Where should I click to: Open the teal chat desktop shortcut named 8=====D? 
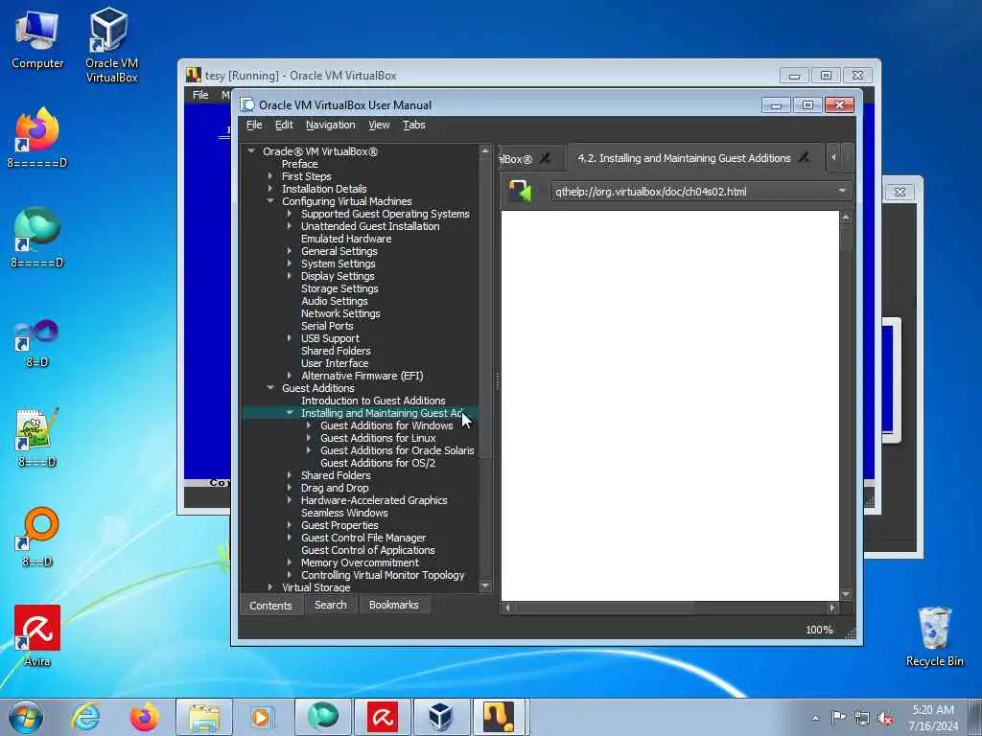pos(37,238)
